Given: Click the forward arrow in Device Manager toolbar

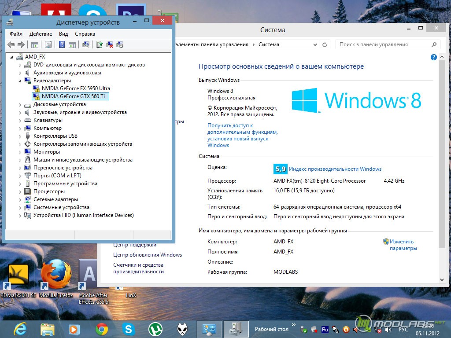Looking at the screenshot, I should (21, 44).
